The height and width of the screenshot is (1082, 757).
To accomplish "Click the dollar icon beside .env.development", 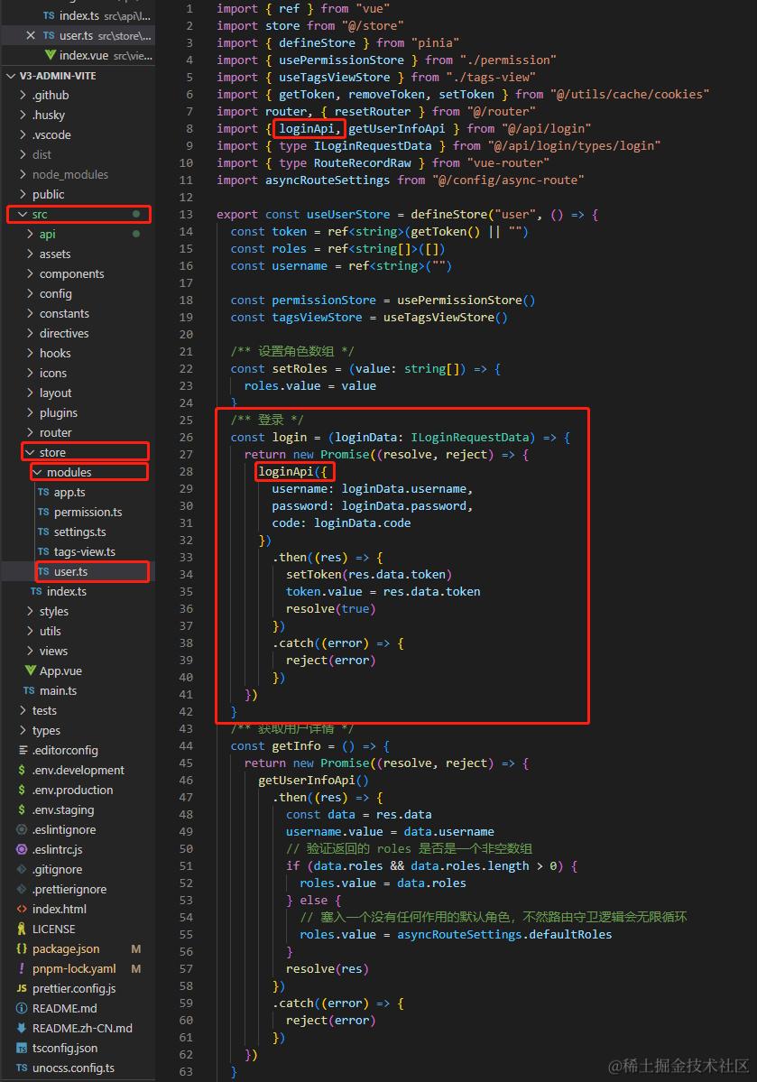I will click(22, 770).
